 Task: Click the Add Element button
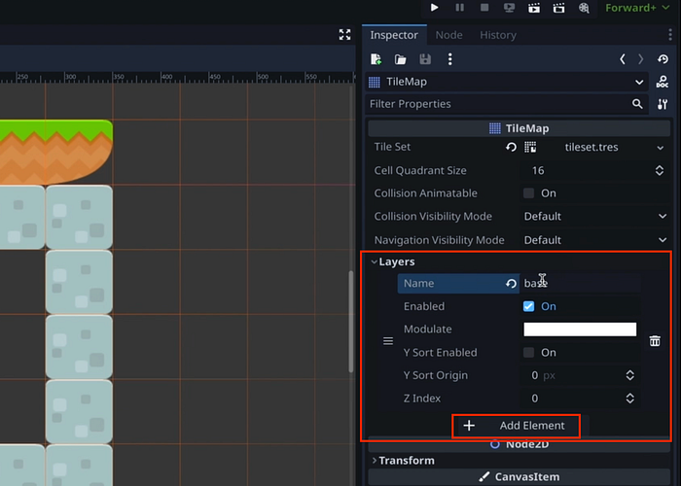tap(516, 426)
